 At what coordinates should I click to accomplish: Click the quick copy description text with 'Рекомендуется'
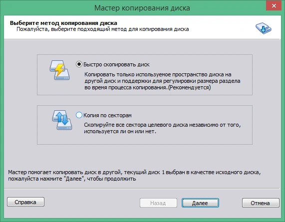pyautogui.click(x=162, y=81)
